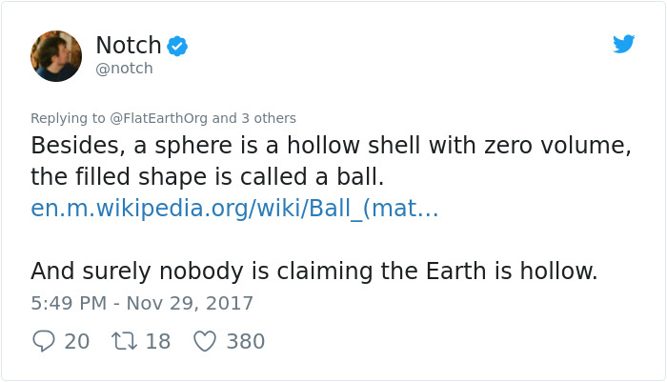The height and width of the screenshot is (382, 667).
Task: Click the retweet count 18
Action: pyautogui.click(x=157, y=341)
